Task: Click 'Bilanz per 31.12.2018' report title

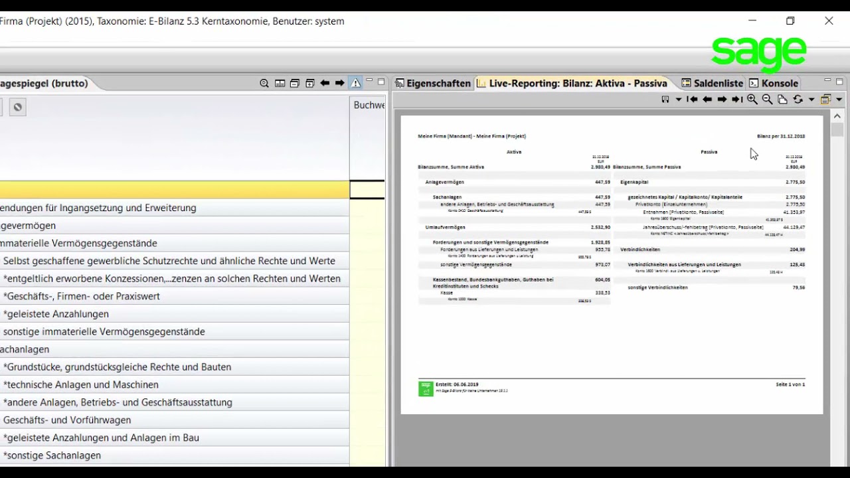Action: tap(781, 136)
